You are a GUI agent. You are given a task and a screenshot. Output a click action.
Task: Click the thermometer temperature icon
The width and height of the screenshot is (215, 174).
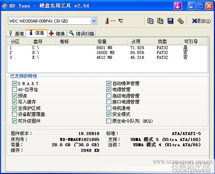107,21
